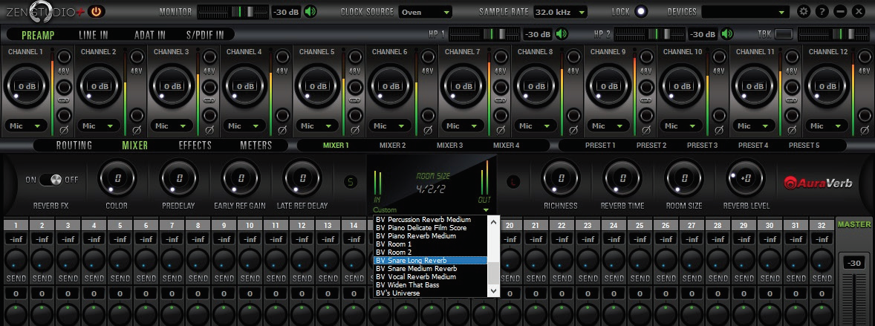
Task: Click the orange power button beside ZenStudio logo
Action: point(97,11)
